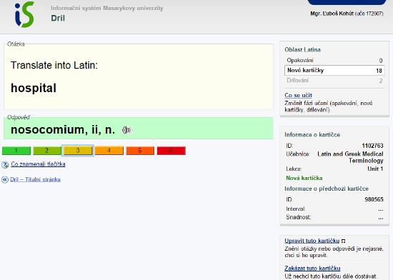Select the Opakování row
393x280 pixels.
pyautogui.click(x=334, y=61)
